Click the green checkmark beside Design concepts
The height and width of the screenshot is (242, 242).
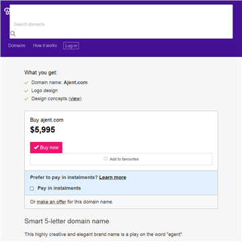click(26, 99)
